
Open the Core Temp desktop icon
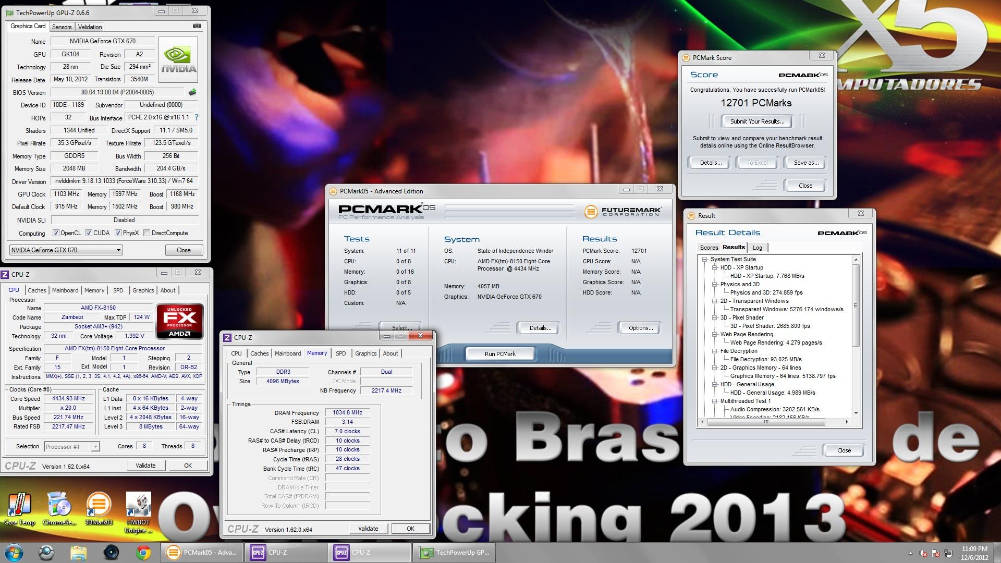(x=19, y=509)
